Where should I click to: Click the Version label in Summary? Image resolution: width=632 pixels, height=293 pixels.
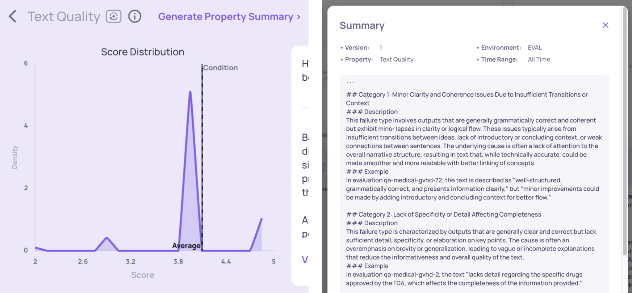tap(357, 48)
